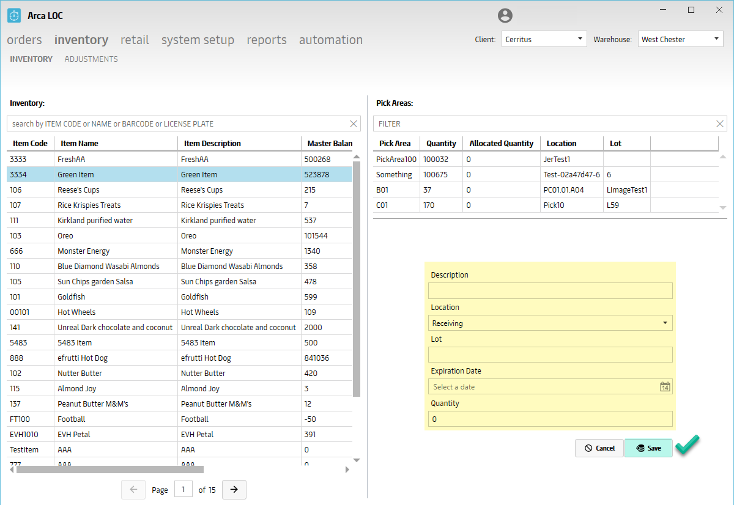Select the Rice Krispies Treats row

click(x=180, y=205)
